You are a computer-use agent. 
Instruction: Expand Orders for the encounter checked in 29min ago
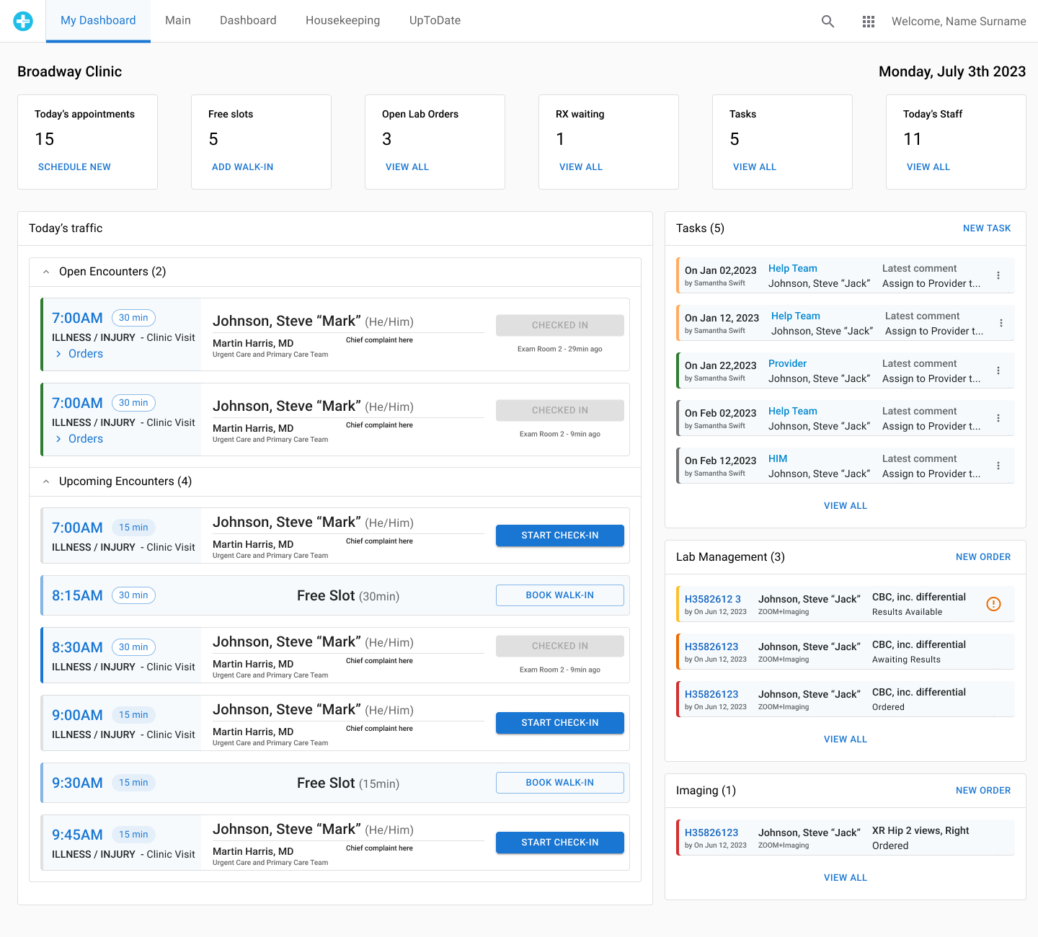pos(79,354)
